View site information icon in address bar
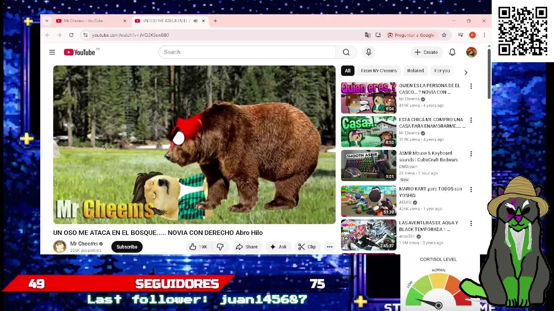 pos(85,35)
